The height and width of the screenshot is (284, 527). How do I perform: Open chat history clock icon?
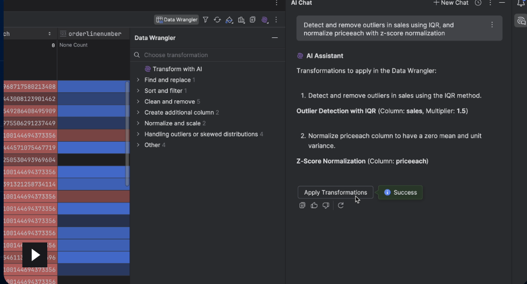(x=478, y=3)
